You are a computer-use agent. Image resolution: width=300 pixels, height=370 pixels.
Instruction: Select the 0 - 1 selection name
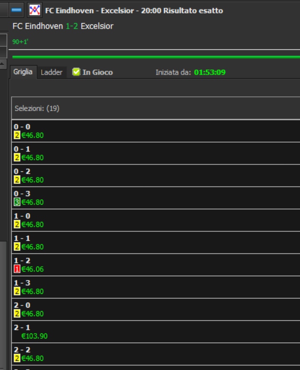pyautogui.click(x=22, y=149)
